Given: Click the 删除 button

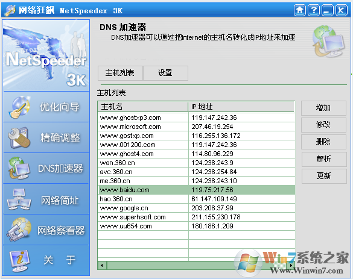Looking at the screenshot, I should pos(323,142).
